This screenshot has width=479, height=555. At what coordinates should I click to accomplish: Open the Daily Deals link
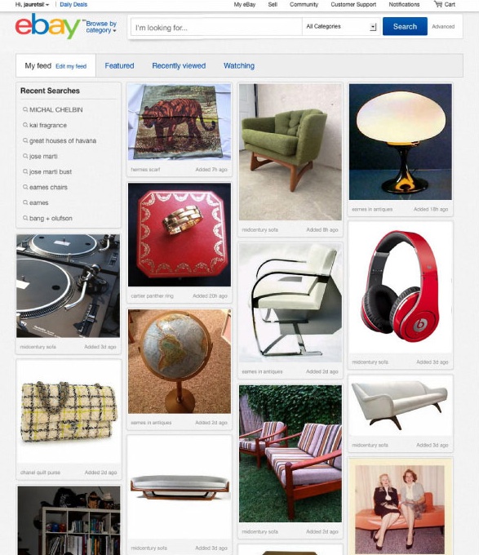pos(73,5)
